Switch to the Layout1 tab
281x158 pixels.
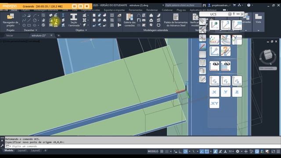click(22, 151)
